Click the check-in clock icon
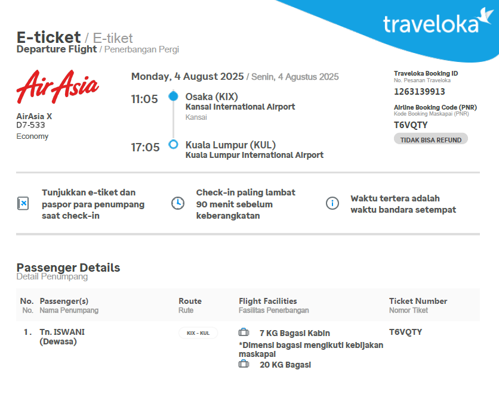Viewport: 499px width, 401px height. point(177,203)
